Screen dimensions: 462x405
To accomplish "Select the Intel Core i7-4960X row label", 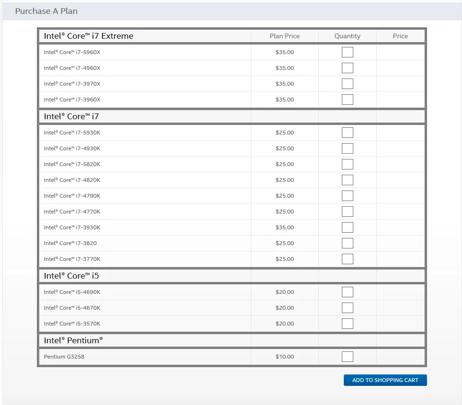I will coord(72,68).
